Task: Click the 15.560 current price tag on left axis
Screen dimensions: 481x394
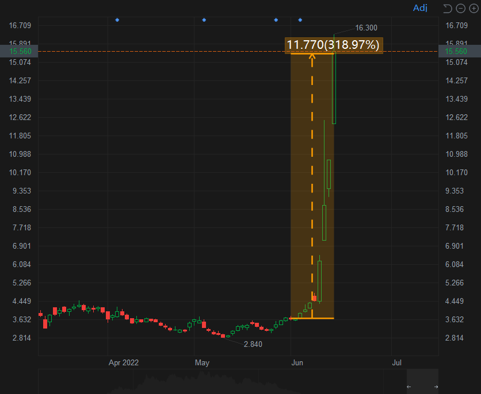Action: tap(19, 51)
